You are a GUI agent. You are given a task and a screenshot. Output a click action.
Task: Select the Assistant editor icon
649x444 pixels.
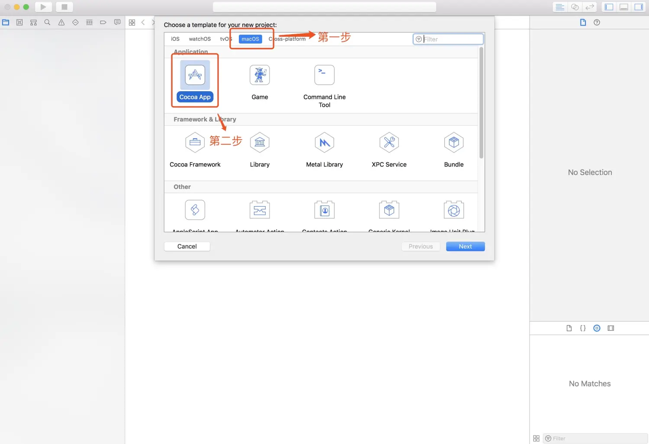[575, 7]
